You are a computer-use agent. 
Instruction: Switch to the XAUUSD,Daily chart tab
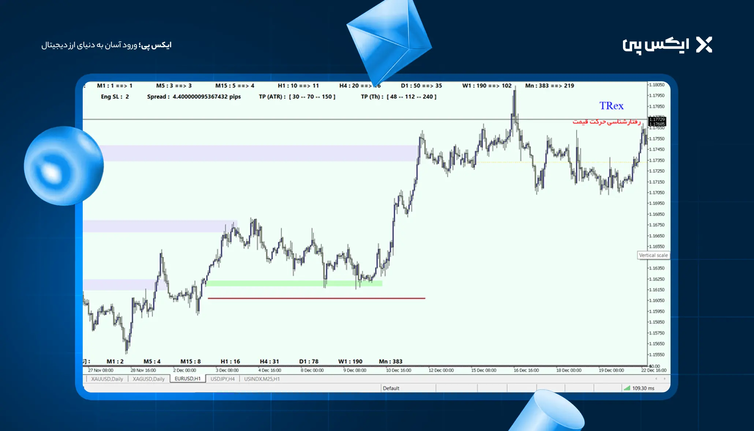(x=107, y=379)
